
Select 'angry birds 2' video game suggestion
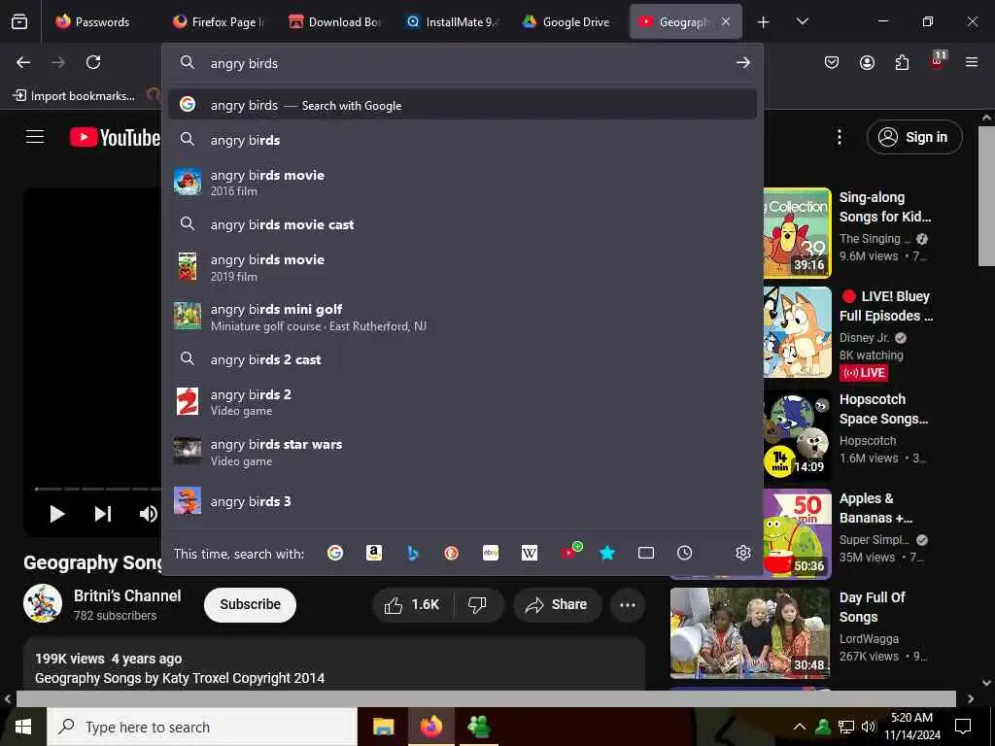[463, 401]
